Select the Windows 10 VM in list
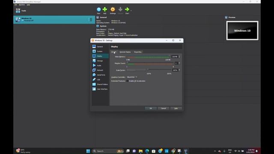Image resolution: width=274 pixels, height=154 pixels. pyautogui.click(x=54, y=20)
